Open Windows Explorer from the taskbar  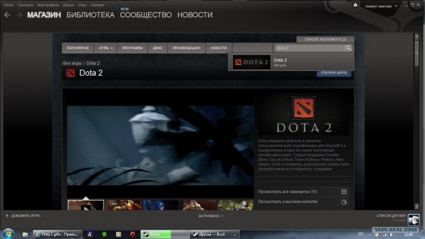point(25,234)
